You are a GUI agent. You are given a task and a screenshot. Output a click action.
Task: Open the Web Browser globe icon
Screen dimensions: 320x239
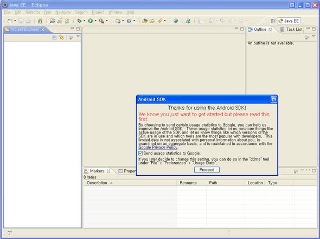(176, 21)
